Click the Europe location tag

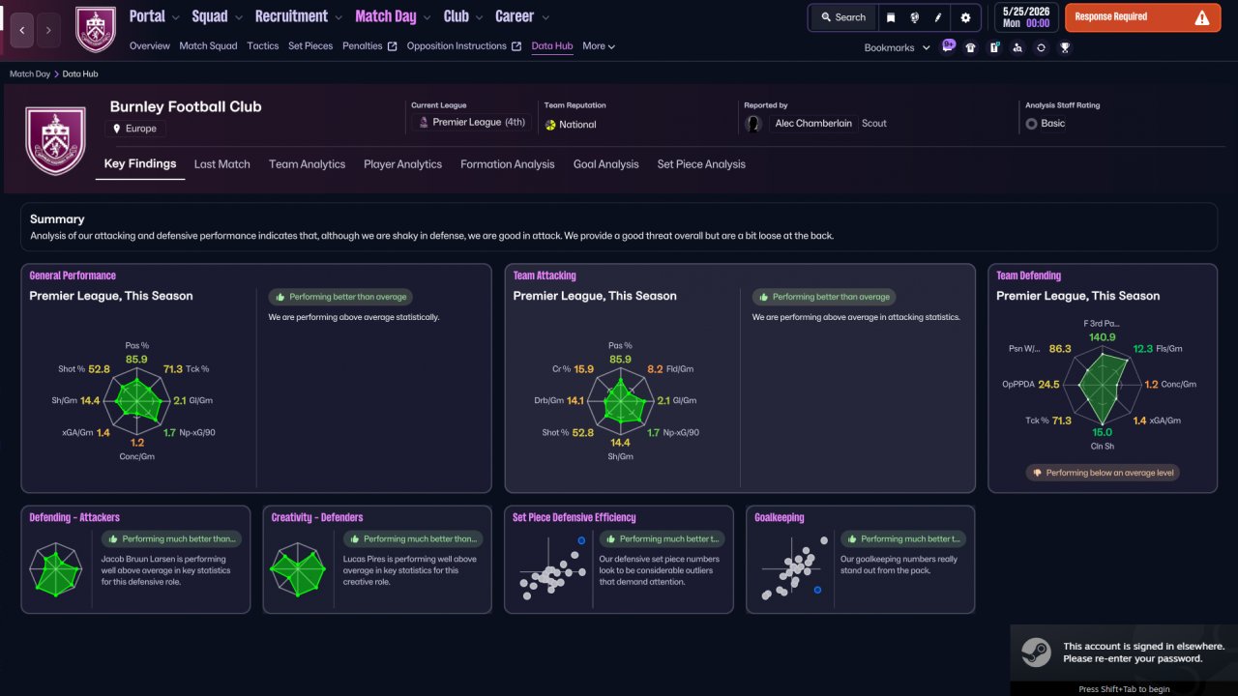point(135,129)
